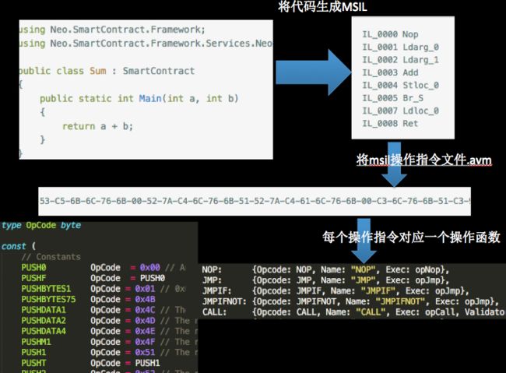Click the value 0x4F
506x373 pixels.
[146, 342]
